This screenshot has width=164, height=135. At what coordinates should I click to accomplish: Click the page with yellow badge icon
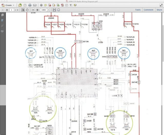coord(54,5)
